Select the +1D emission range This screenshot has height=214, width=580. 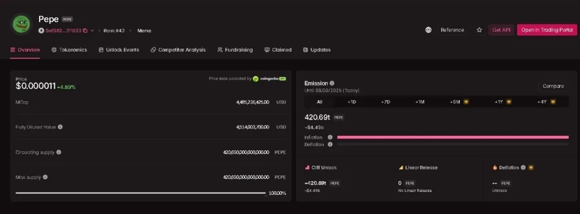click(352, 102)
